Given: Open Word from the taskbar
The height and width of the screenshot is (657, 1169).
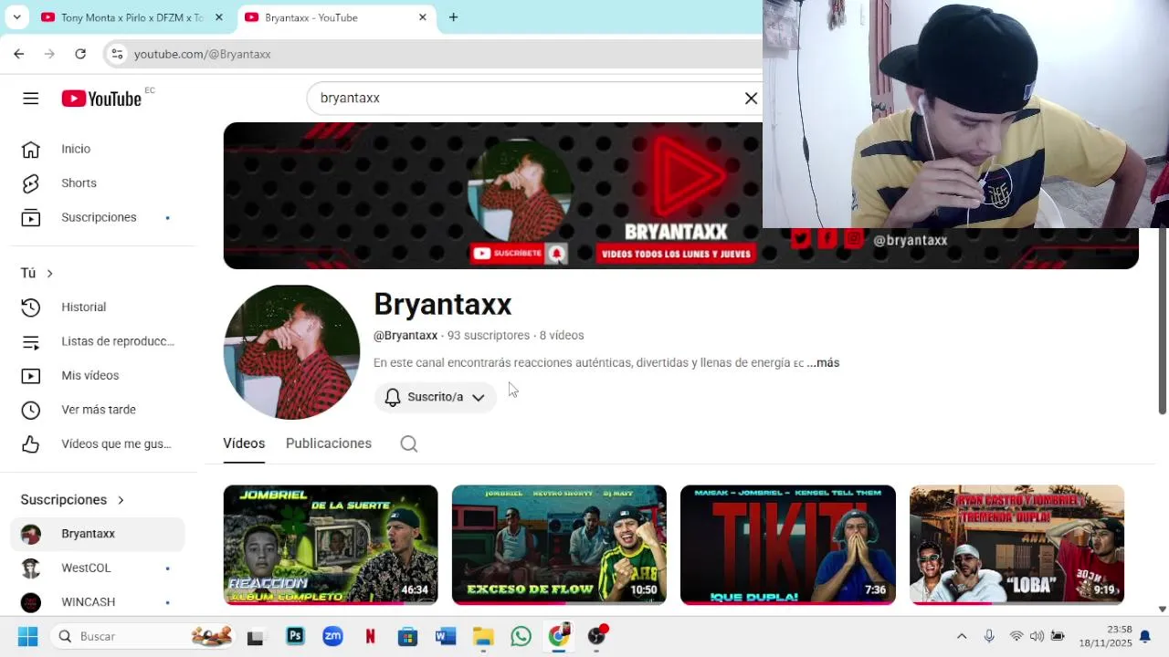Looking at the screenshot, I should click(x=446, y=636).
